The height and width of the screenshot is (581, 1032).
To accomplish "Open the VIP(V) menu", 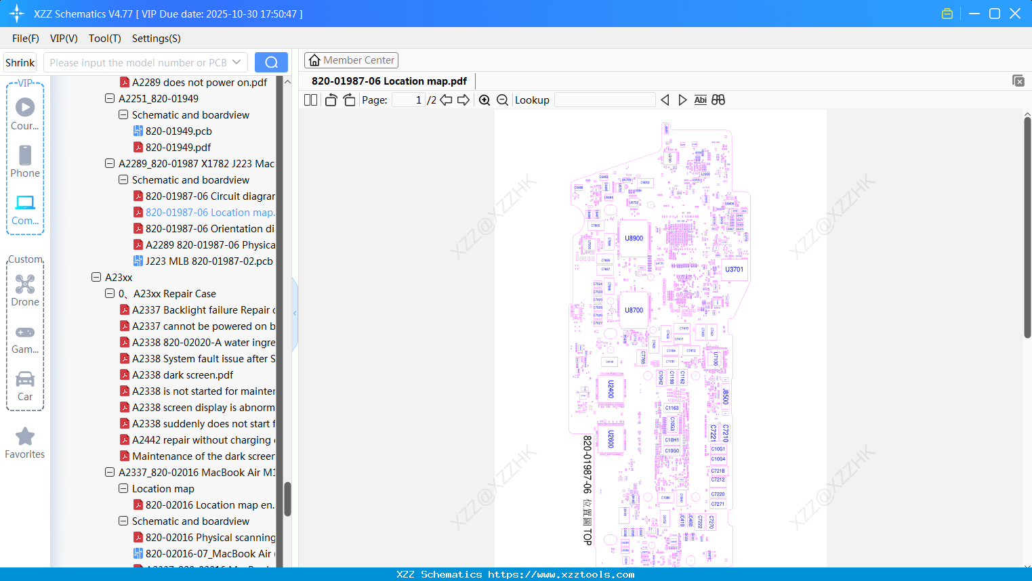I will 64,39.
